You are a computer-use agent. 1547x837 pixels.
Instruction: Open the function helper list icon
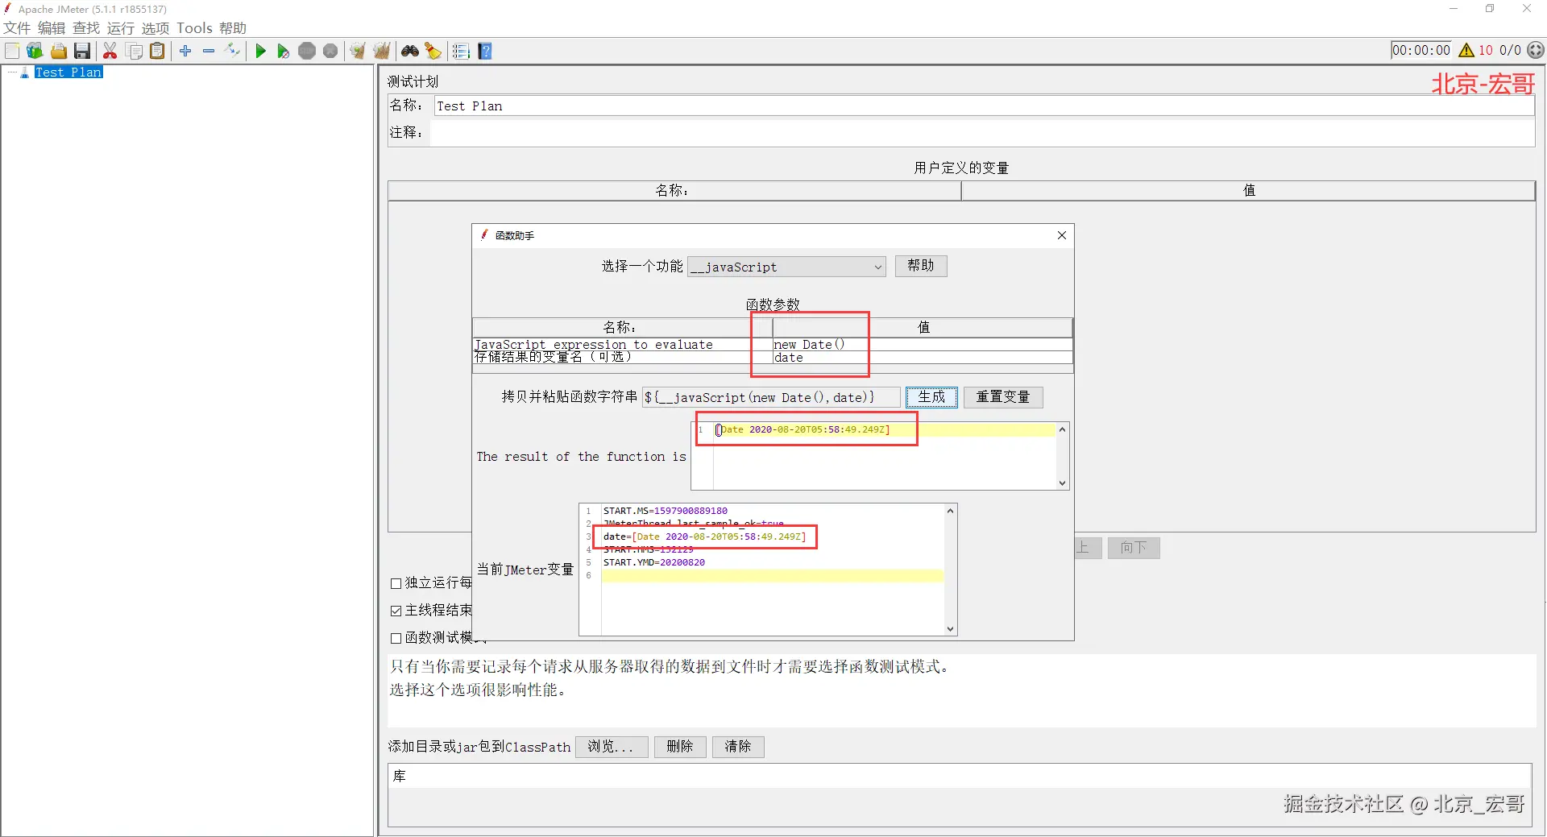point(461,52)
